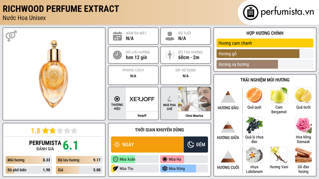Click the calendar icon beside Năm Ra Mắt
The width and height of the screenshot is (319, 179).
point(117,36)
